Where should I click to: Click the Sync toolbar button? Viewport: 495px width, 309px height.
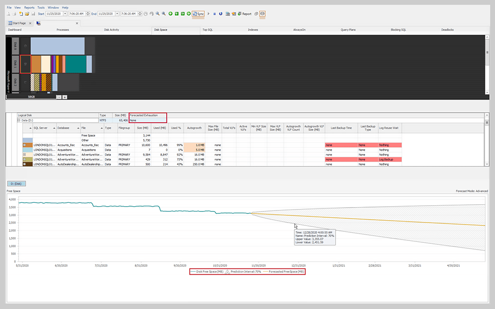point(198,14)
